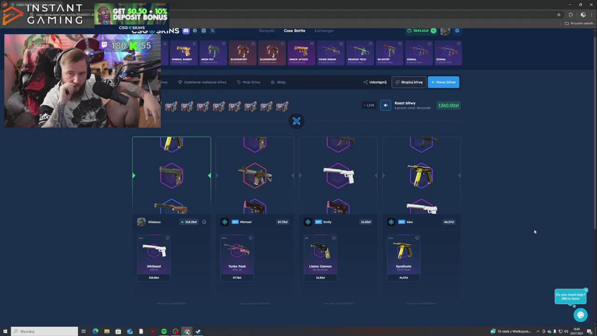Image resolution: width=597 pixels, height=336 pixels.
Task: Select the Turbo Peek SSG 08 card
Action: pyautogui.click(x=237, y=258)
